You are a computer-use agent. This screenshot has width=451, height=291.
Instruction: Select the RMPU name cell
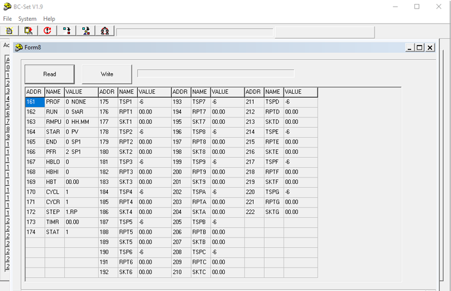click(x=54, y=122)
